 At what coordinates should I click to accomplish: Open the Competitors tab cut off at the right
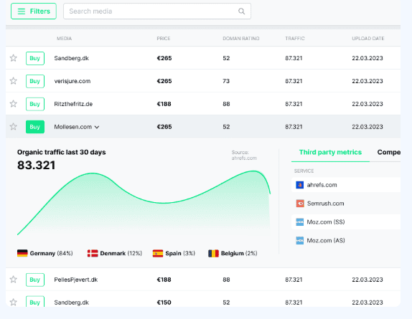coord(389,153)
